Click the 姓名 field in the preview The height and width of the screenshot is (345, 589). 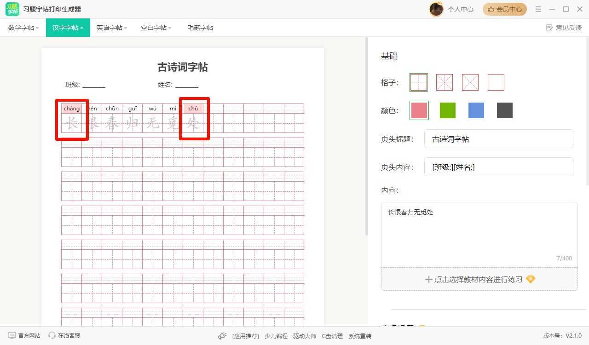pos(178,85)
